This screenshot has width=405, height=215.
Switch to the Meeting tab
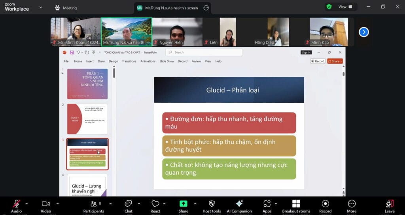pyautogui.click(x=66, y=8)
